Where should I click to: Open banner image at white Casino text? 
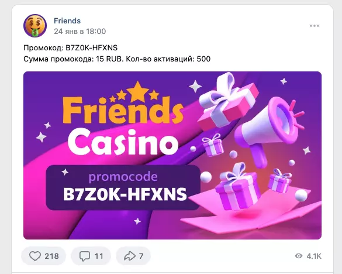point(123,142)
